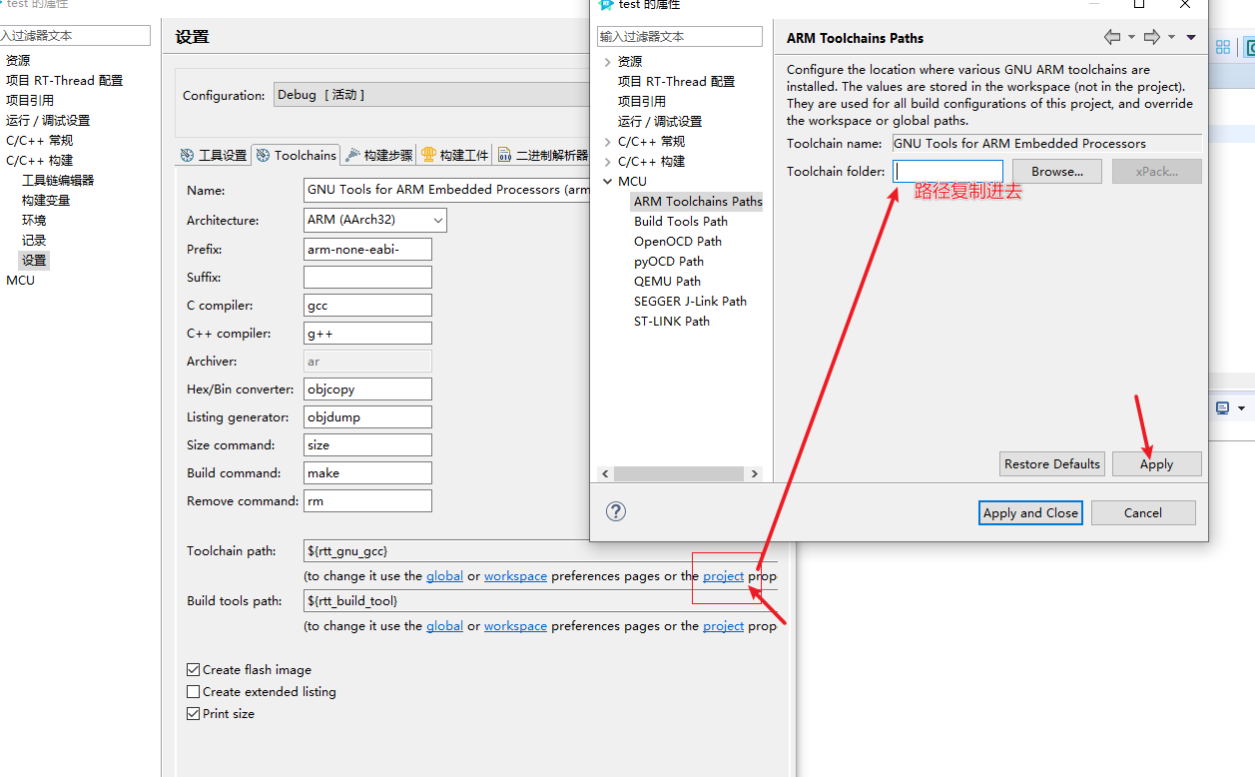Expand the C/C++ 构建 node in dialog
This screenshot has height=777, width=1255.
tap(607, 162)
